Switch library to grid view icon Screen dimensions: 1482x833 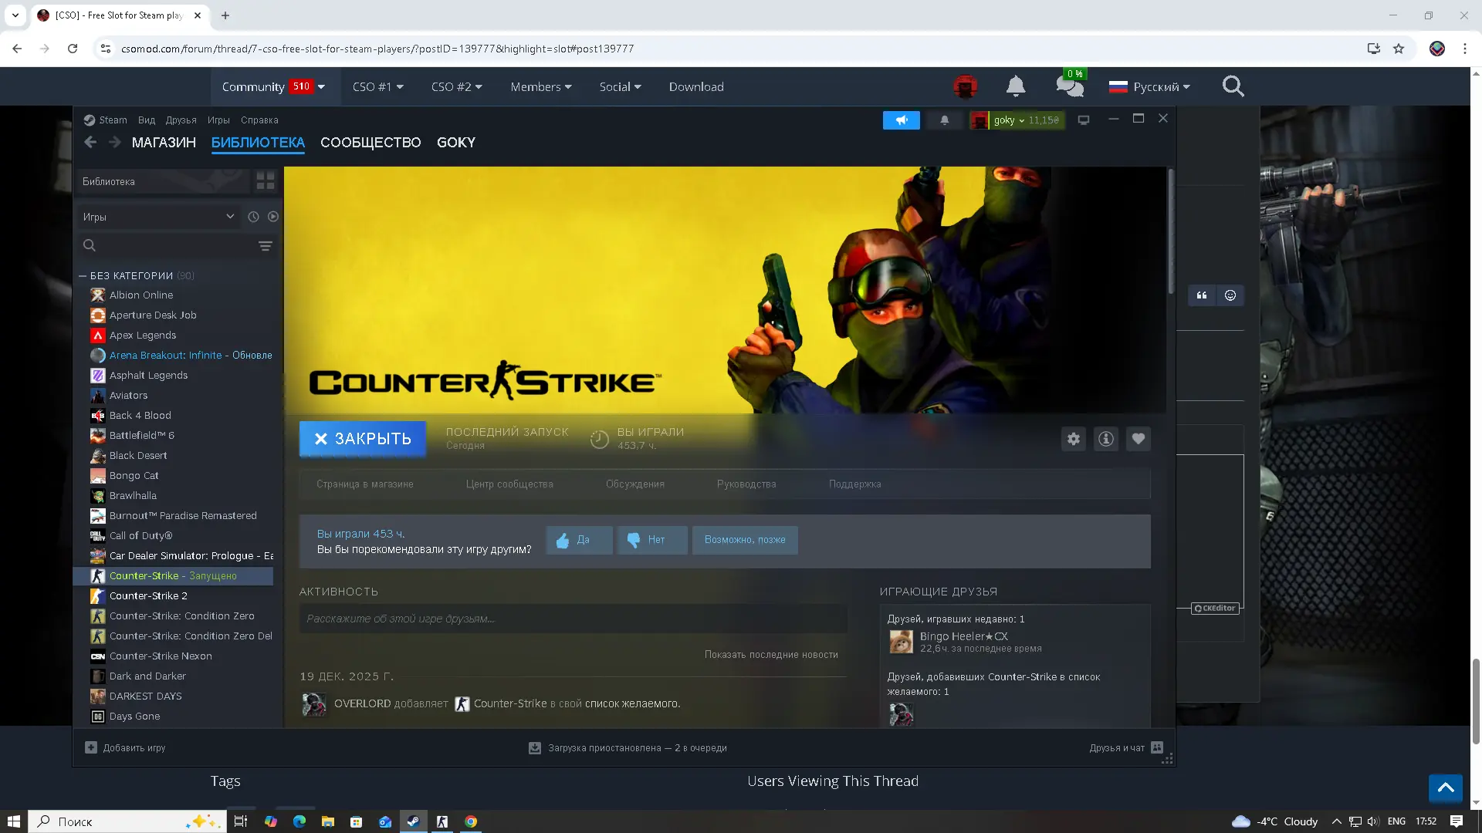pos(265,181)
